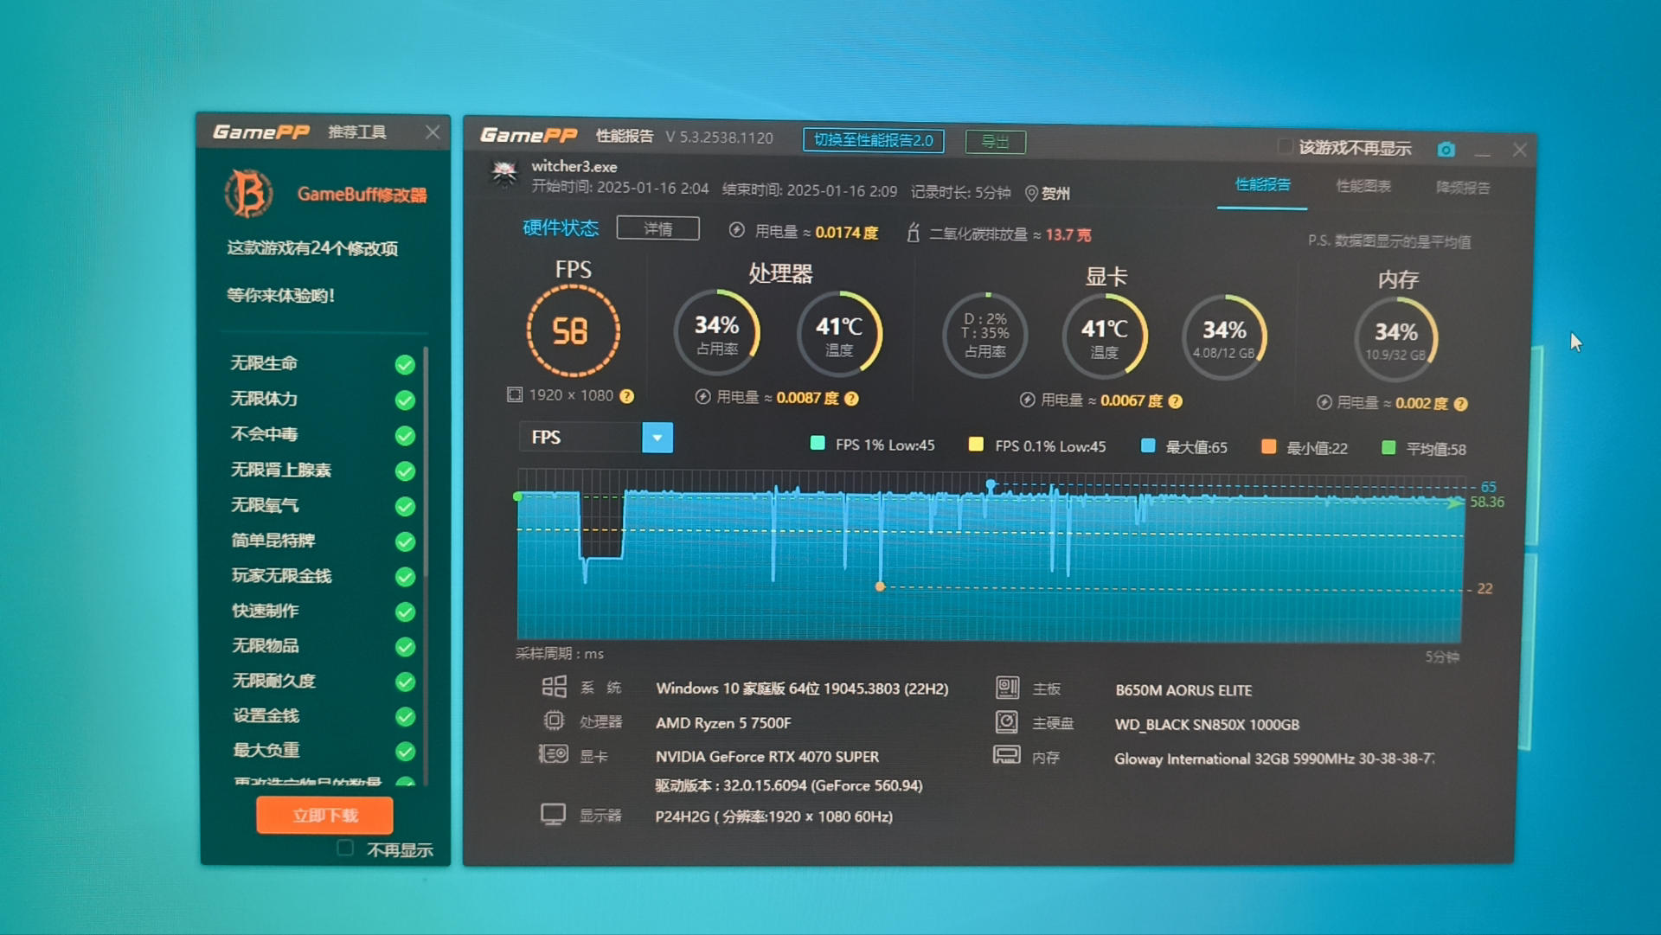Click the screenshot camera icon
The width and height of the screenshot is (1661, 935).
[1446, 150]
